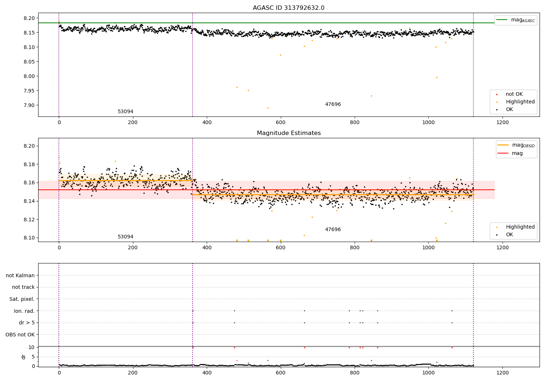The image size is (545, 381).
Task: Select the red 'mag' legend line in middle plot
Action: (503, 153)
